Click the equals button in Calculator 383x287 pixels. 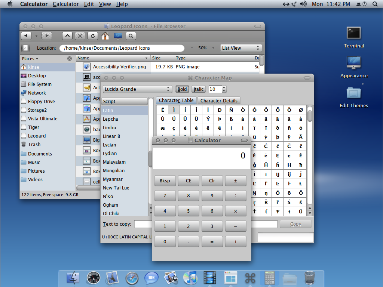pyautogui.click(x=212, y=242)
